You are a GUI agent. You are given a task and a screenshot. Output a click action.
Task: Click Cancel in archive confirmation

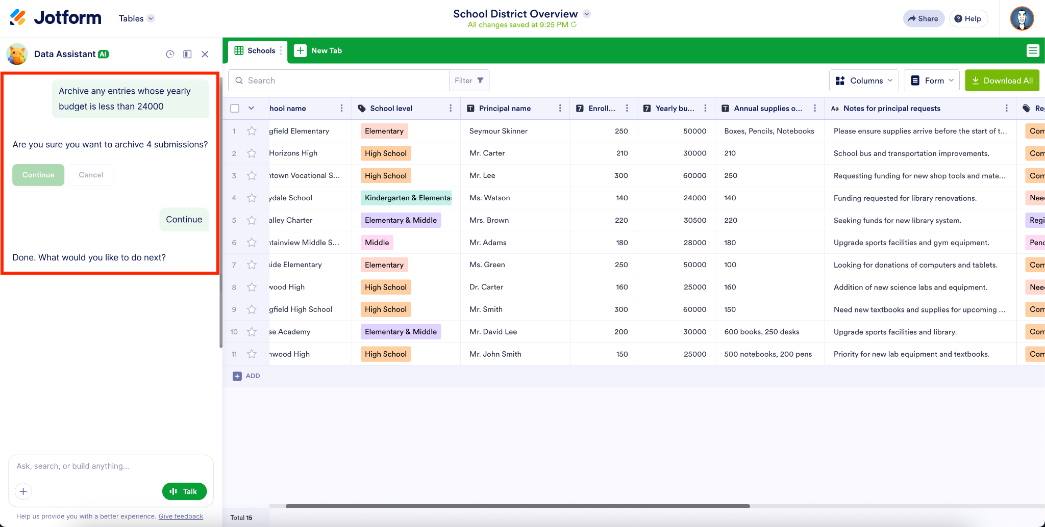pos(91,175)
